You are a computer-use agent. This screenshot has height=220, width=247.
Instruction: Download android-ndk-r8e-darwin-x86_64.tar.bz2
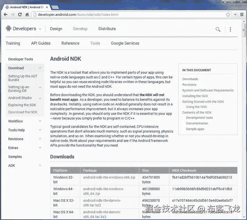(x=102, y=214)
